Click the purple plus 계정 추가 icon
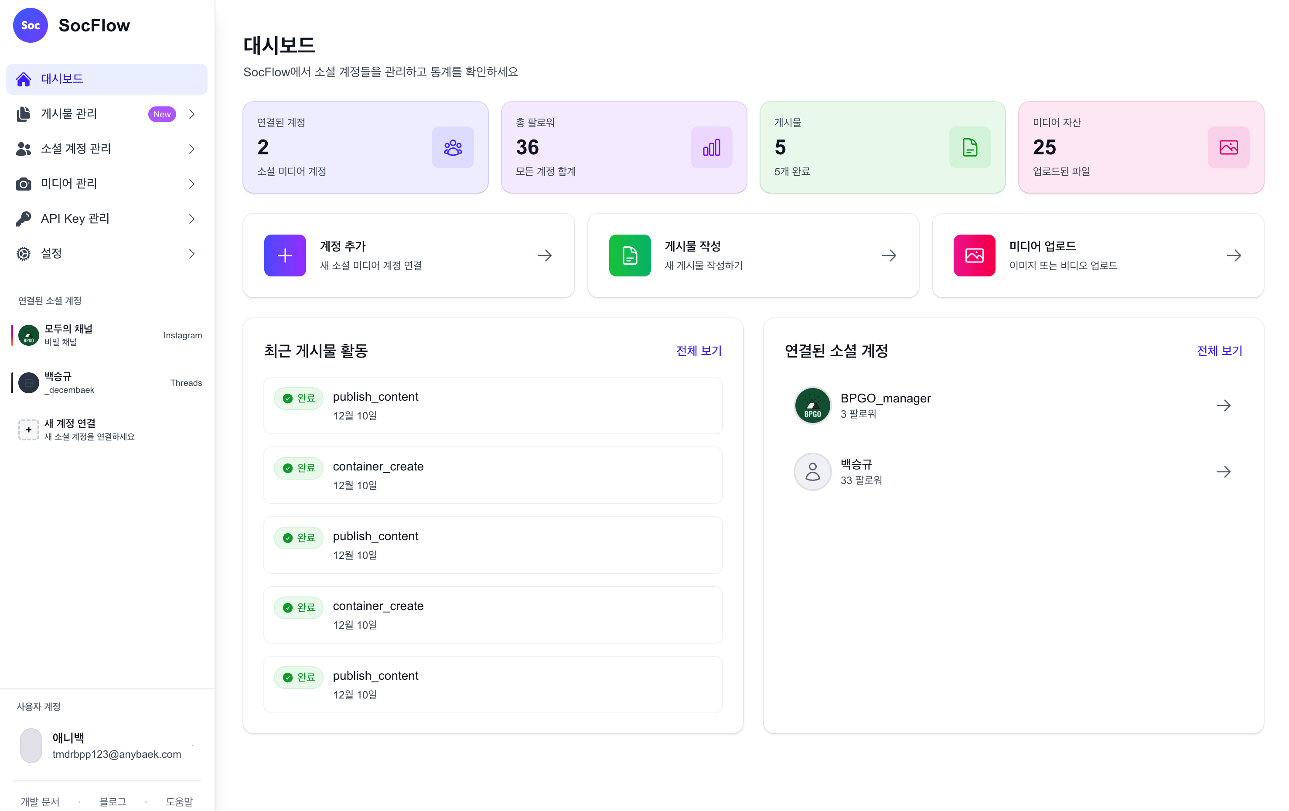The width and height of the screenshot is (1289, 811). pos(285,256)
